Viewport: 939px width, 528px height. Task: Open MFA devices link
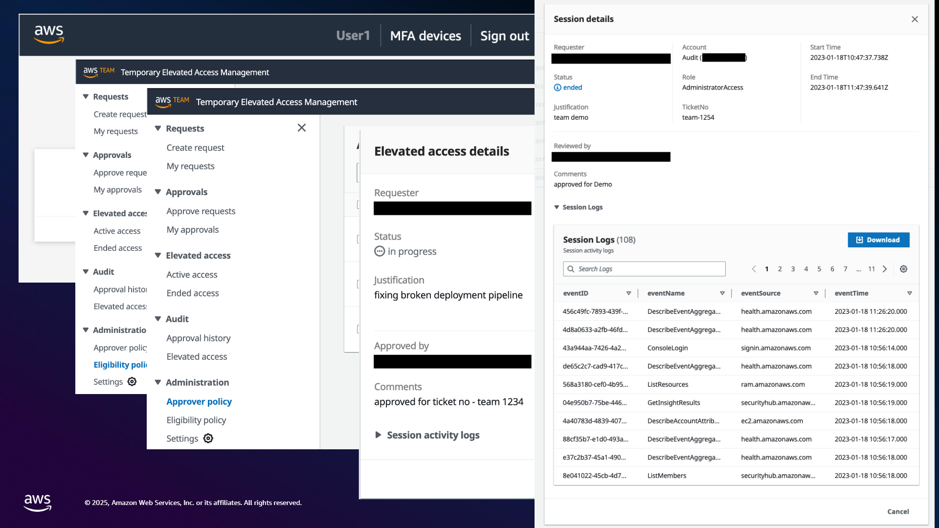[x=425, y=36]
